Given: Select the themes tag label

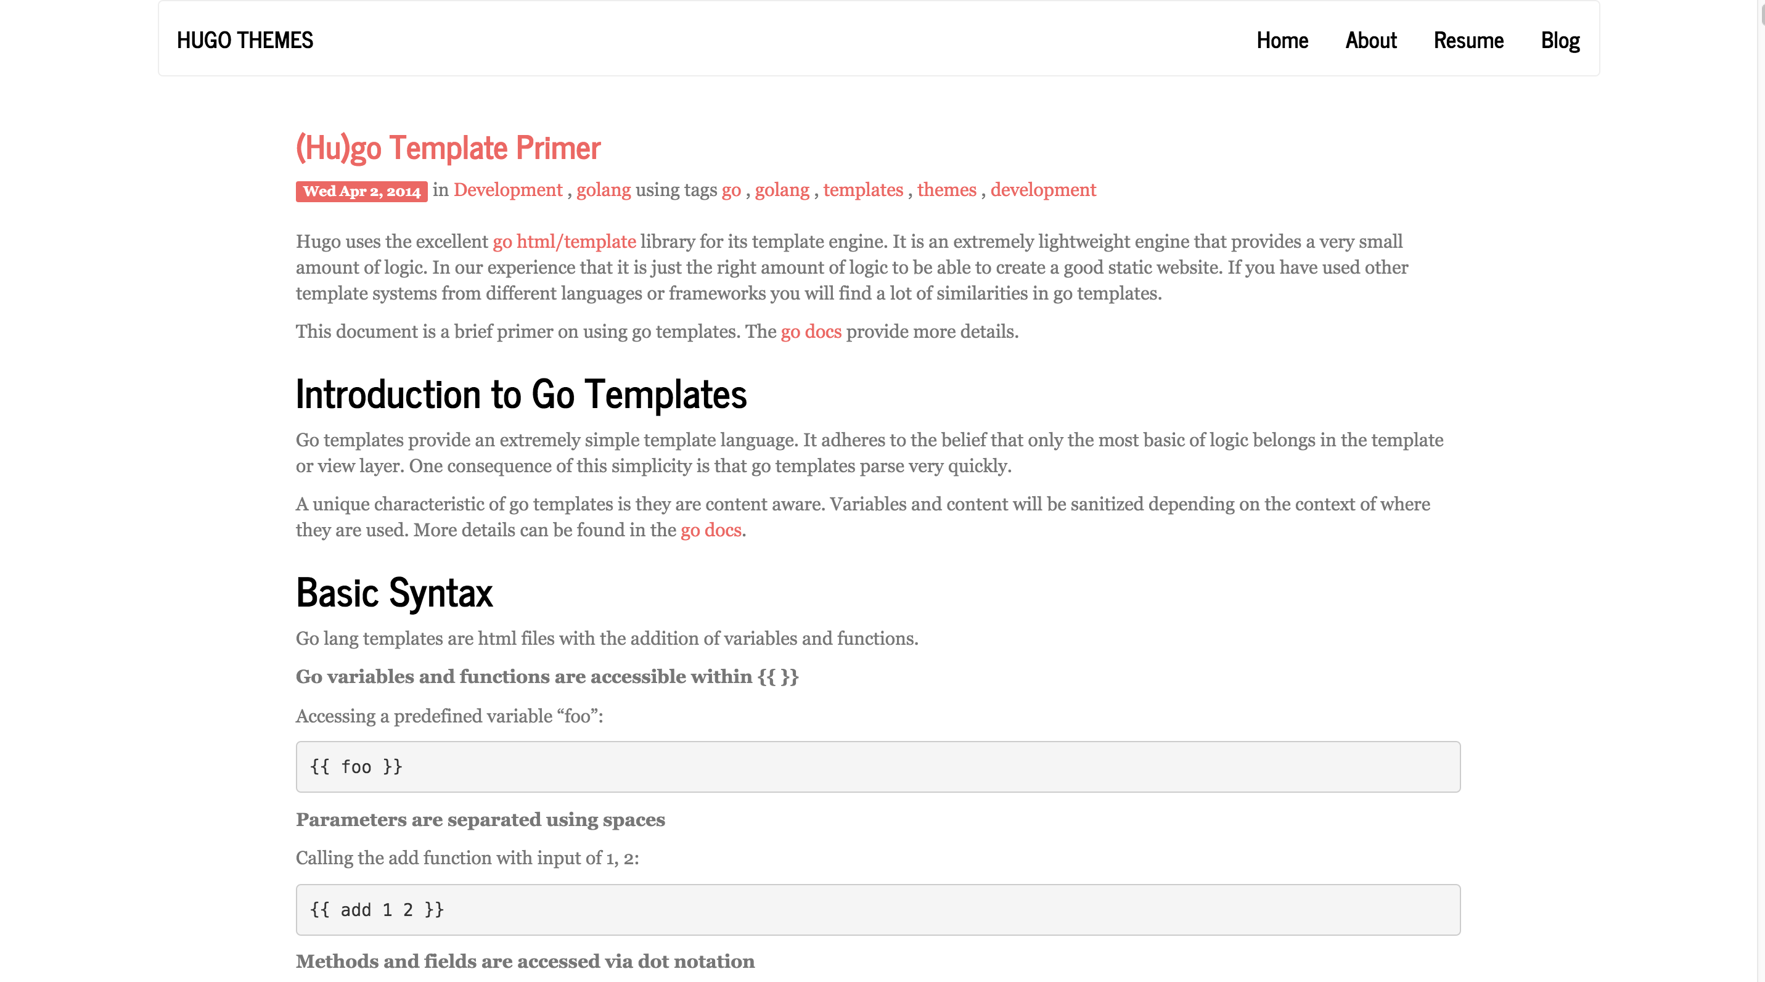Looking at the screenshot, I should pyautogui.click(x=946, y=190).
